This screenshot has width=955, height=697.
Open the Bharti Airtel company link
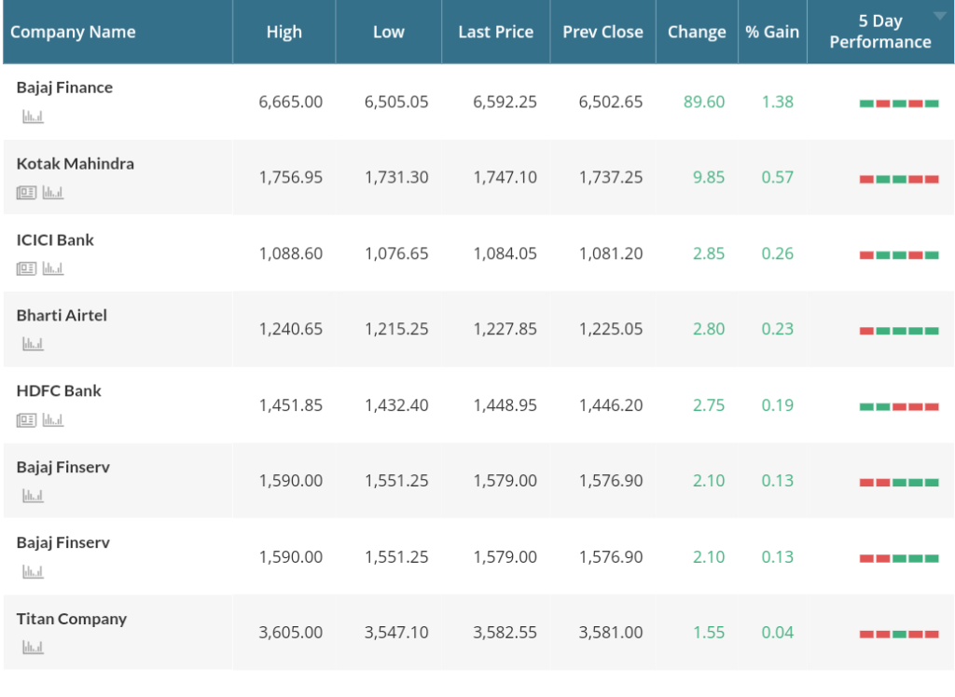pyautogui.click(x=62, y=315)
